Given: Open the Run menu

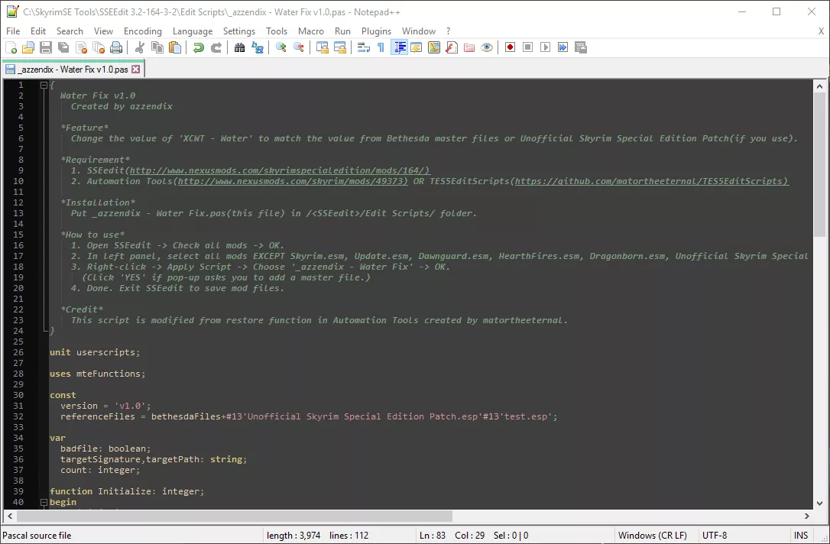Looking at the screenshot, I should [x=342, y=31].
